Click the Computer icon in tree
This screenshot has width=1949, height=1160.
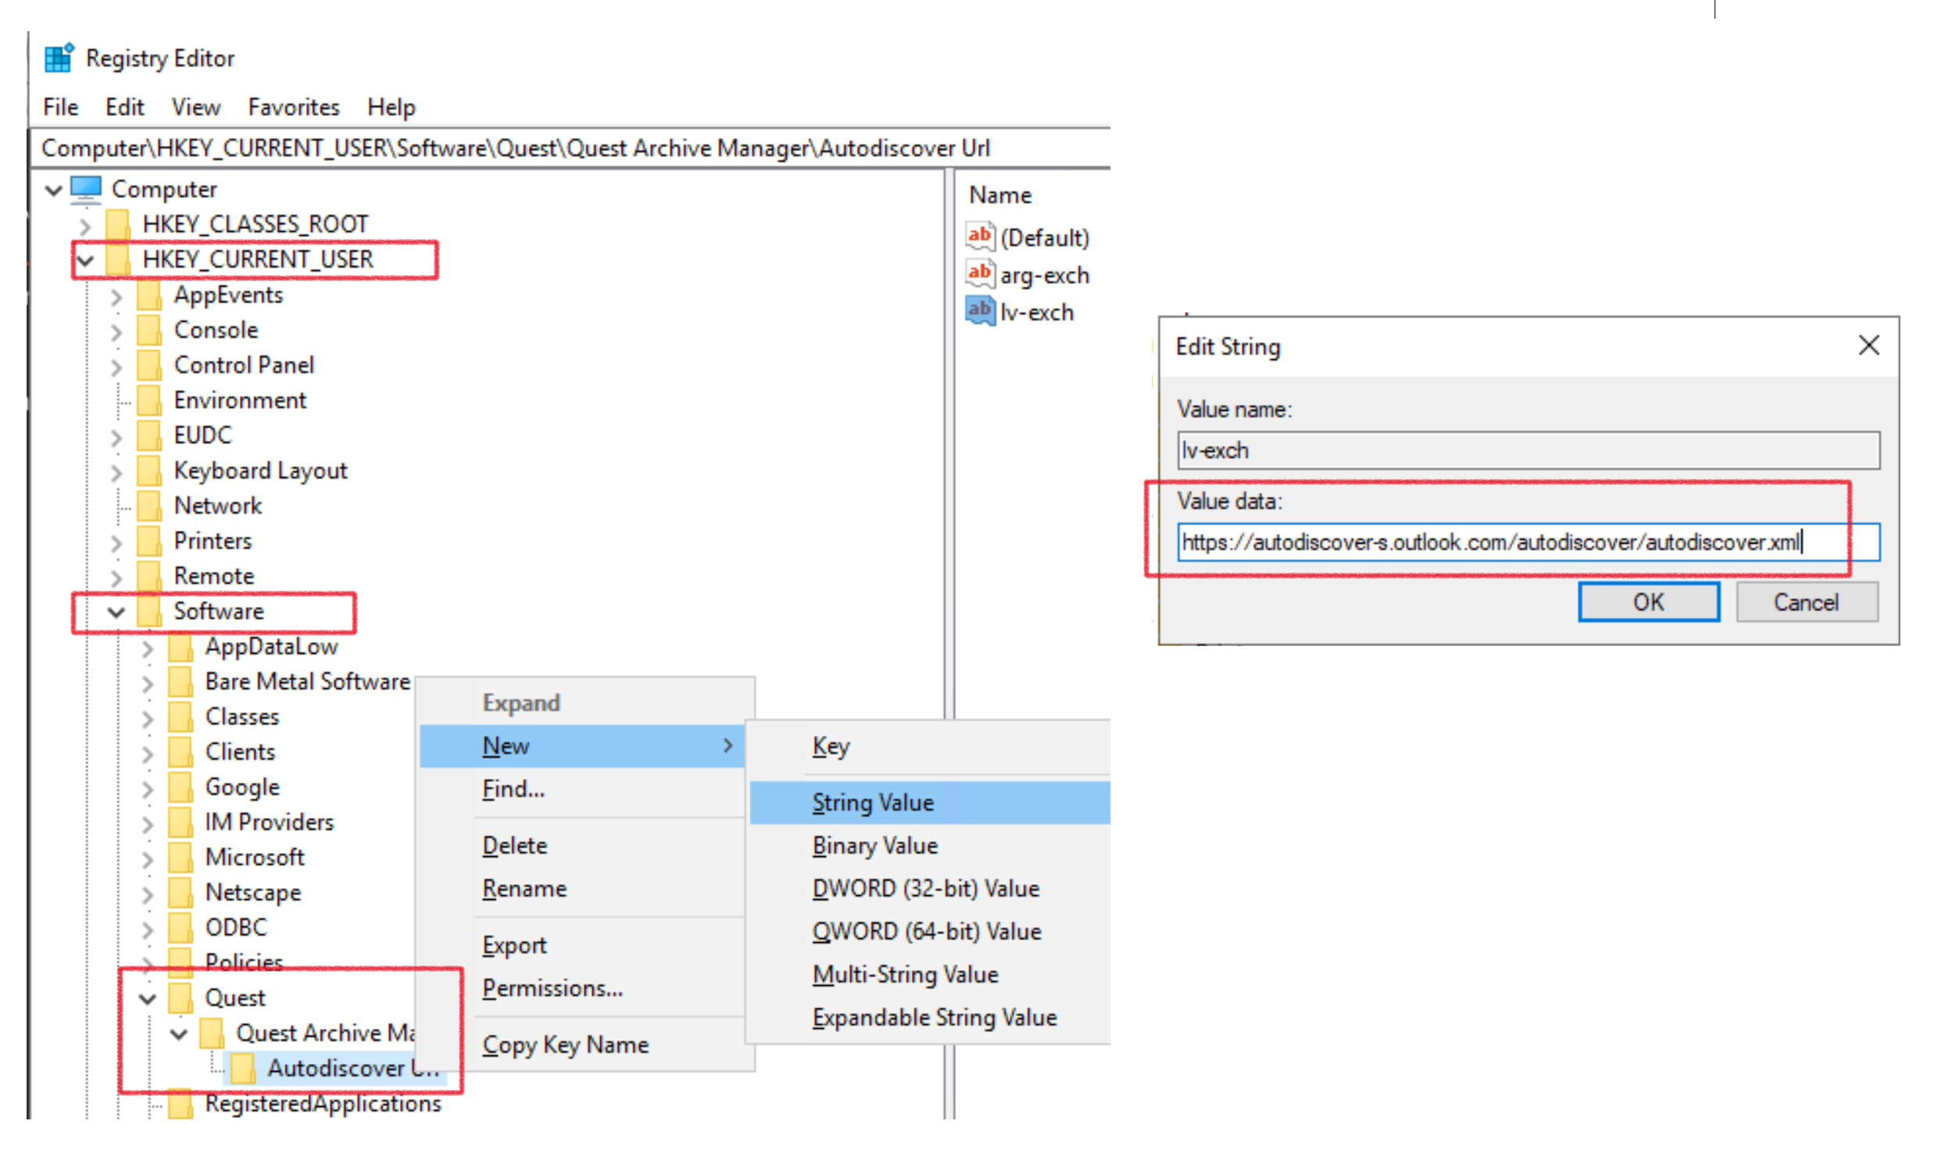coord(86,189)
